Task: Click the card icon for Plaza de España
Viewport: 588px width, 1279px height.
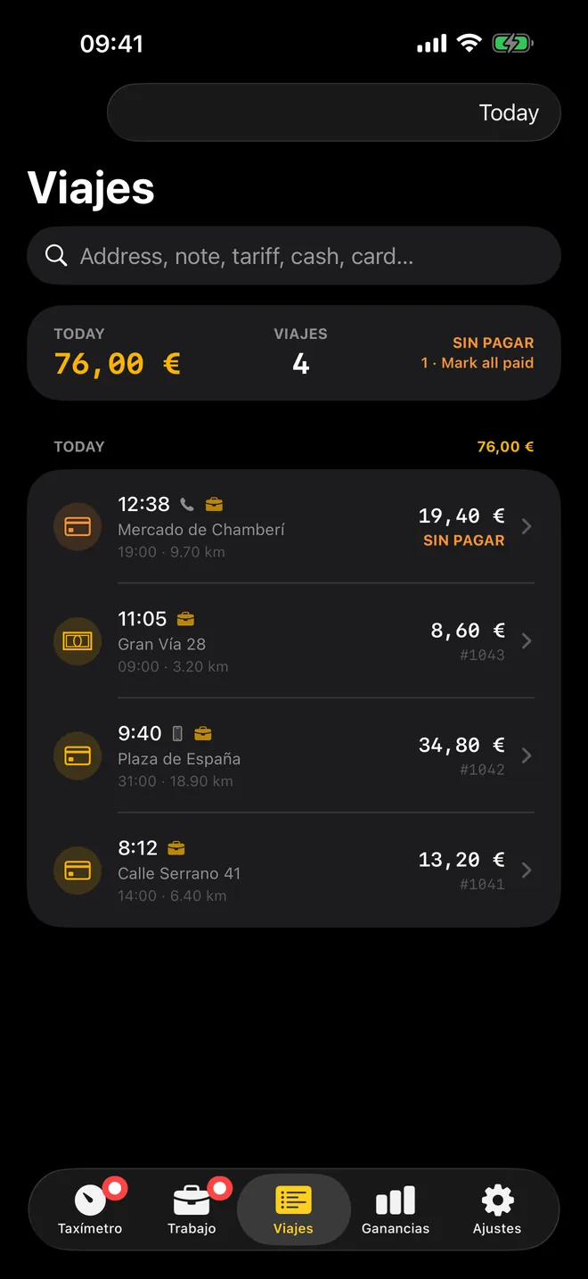Action: click(x=78, y=756)
